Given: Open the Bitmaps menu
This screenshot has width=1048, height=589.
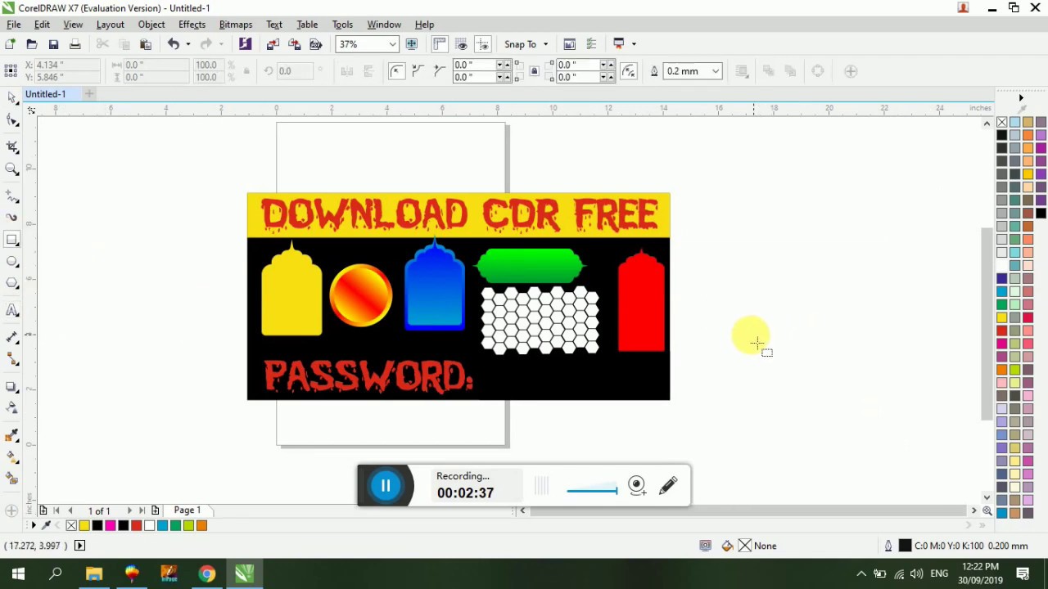Looking at the screenshot, I should 236,25.
